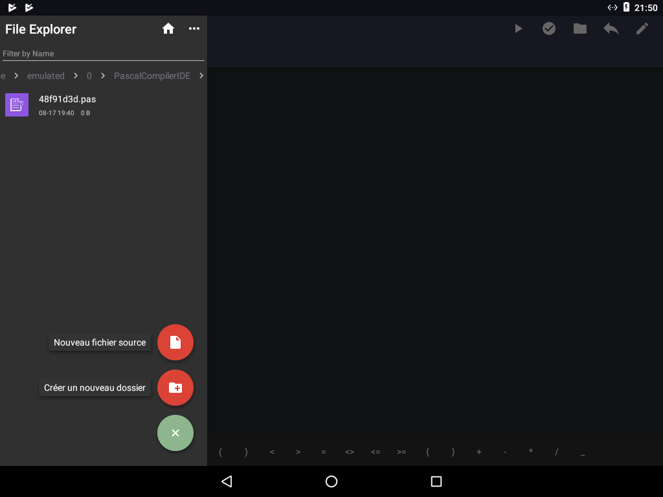Tap the home icon in File Explorer
This screenshot has height=497, width=663.
pyautogui.click(x=168, y=28)
